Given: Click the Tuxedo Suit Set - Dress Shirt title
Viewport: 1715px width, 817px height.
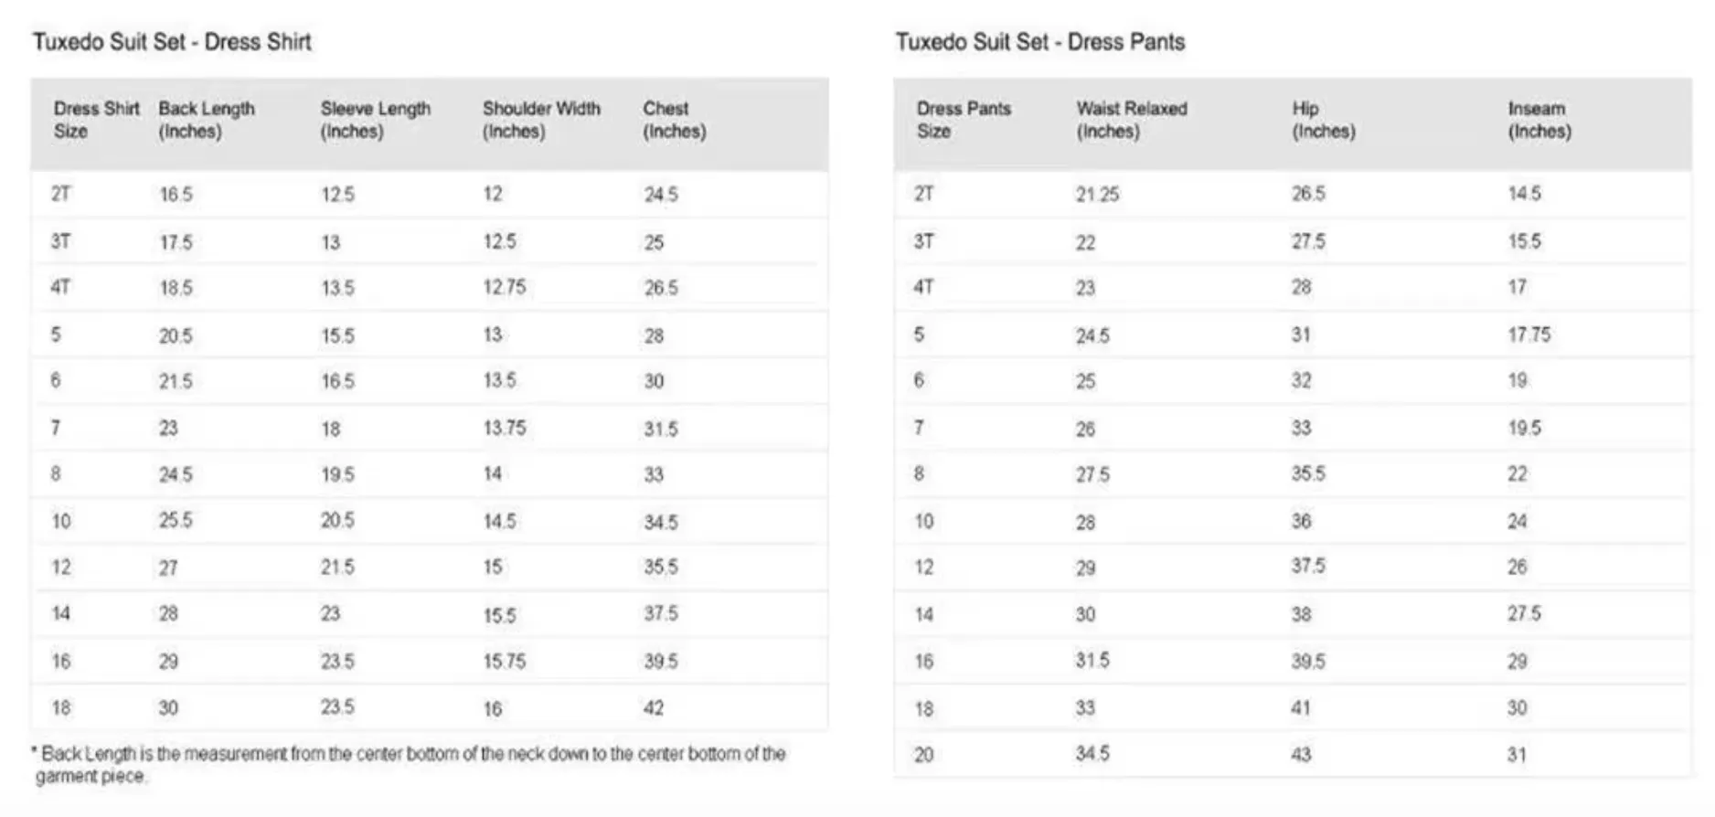Looking at the screenshot, I should (x=172, y=42).
